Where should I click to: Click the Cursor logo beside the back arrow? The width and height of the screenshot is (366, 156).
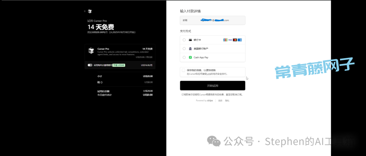(x=90, y=11)
